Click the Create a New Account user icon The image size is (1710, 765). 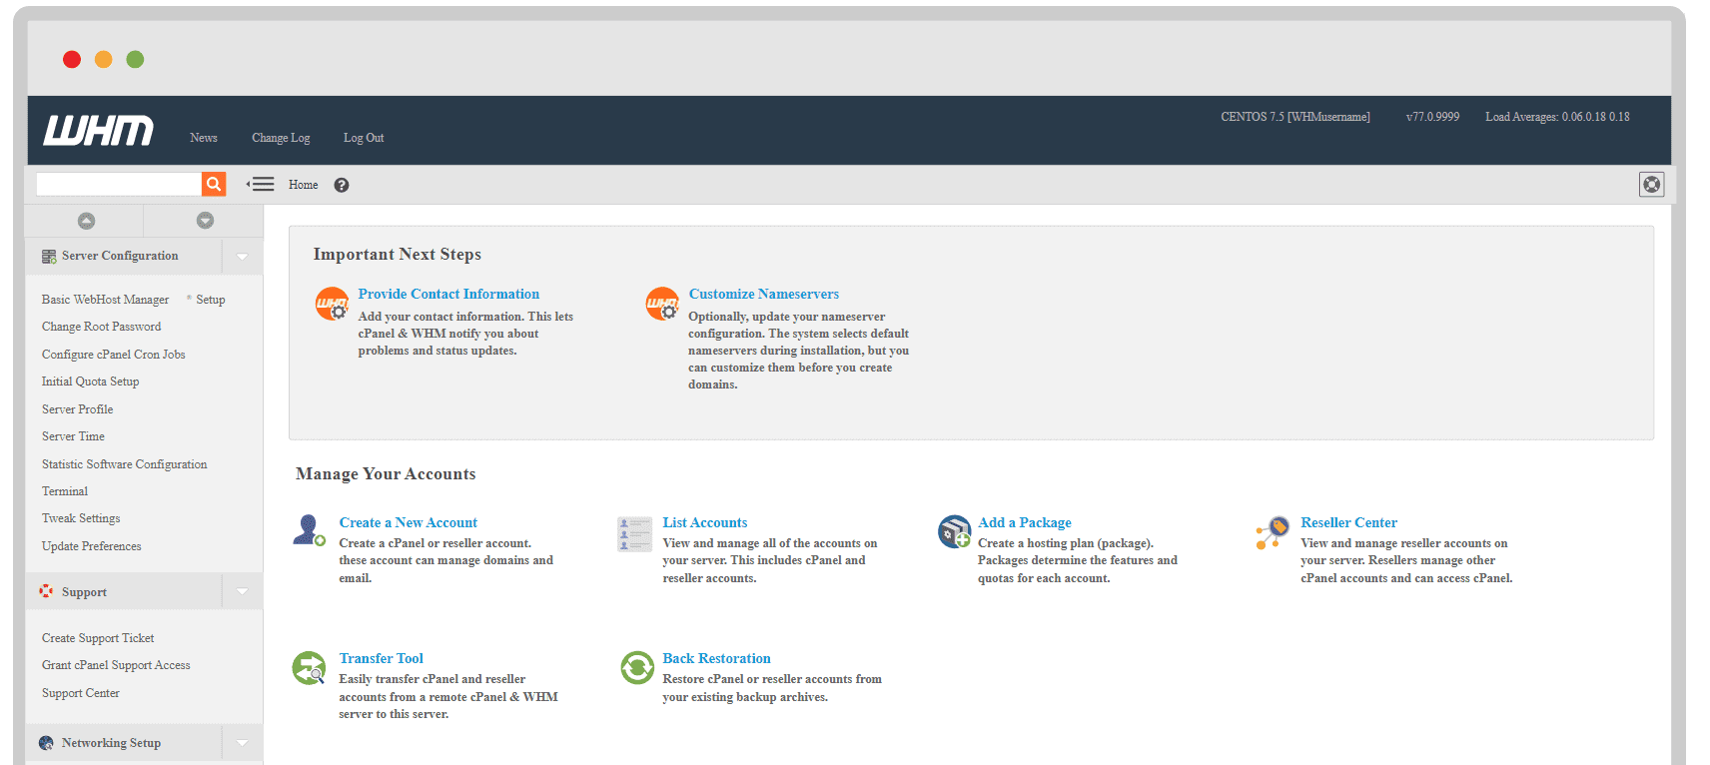(309, 530)
